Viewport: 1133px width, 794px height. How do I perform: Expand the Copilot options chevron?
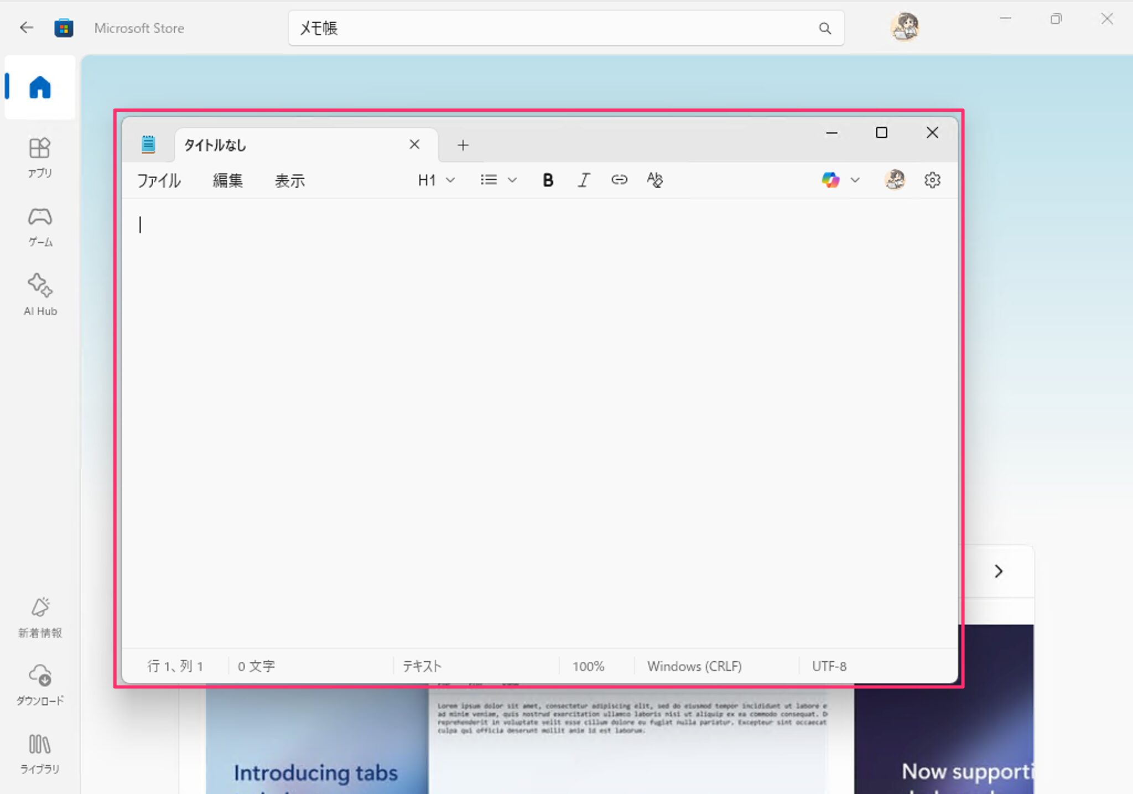pos(855,179)
